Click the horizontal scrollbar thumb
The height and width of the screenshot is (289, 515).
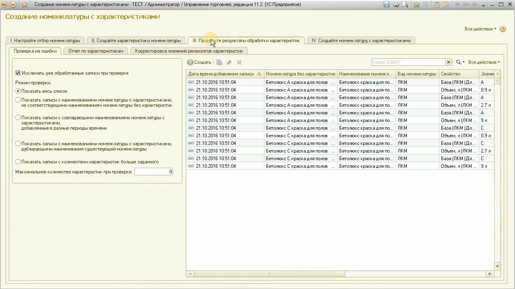pos(270,274)
